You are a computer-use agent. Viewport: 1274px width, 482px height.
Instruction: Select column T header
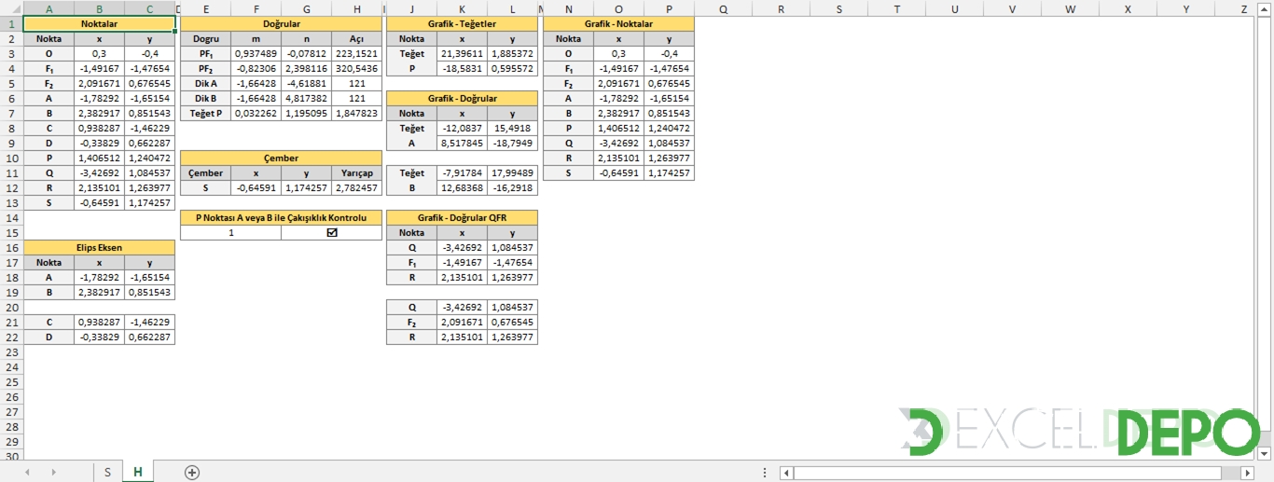[897, 8]
